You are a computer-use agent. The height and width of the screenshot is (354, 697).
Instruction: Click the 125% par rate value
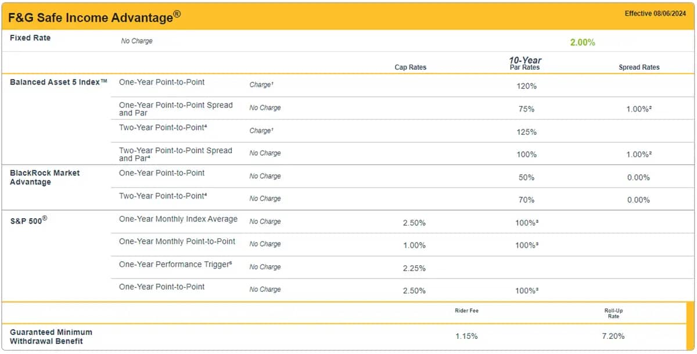(526, 132)
